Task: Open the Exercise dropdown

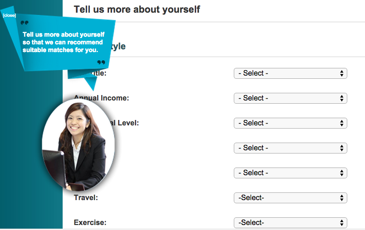Action: click(x=290, y=222)
